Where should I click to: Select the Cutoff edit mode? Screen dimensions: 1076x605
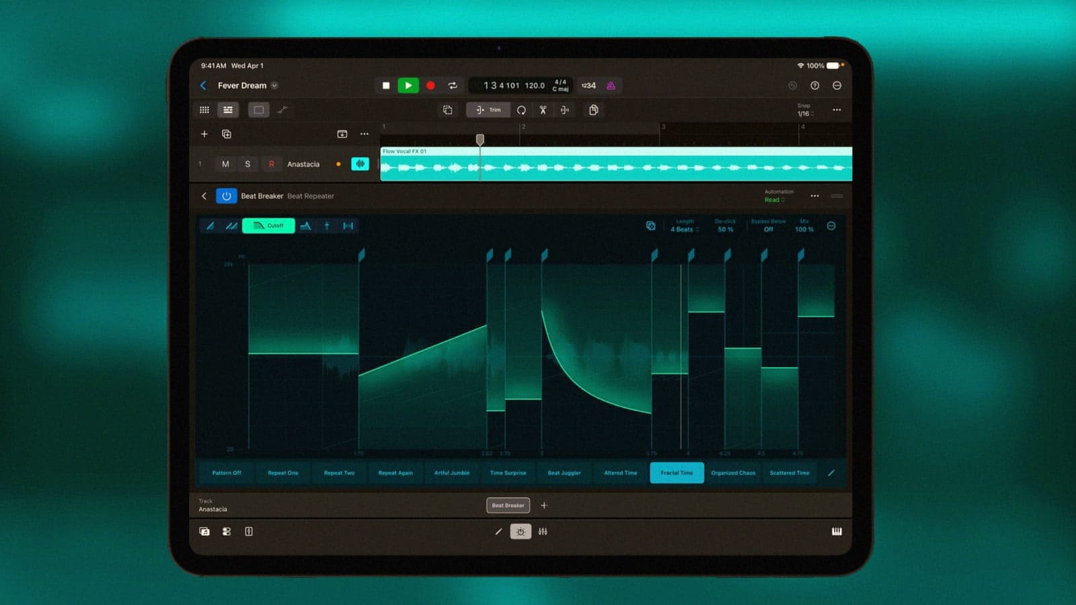(x=268, y=226)
